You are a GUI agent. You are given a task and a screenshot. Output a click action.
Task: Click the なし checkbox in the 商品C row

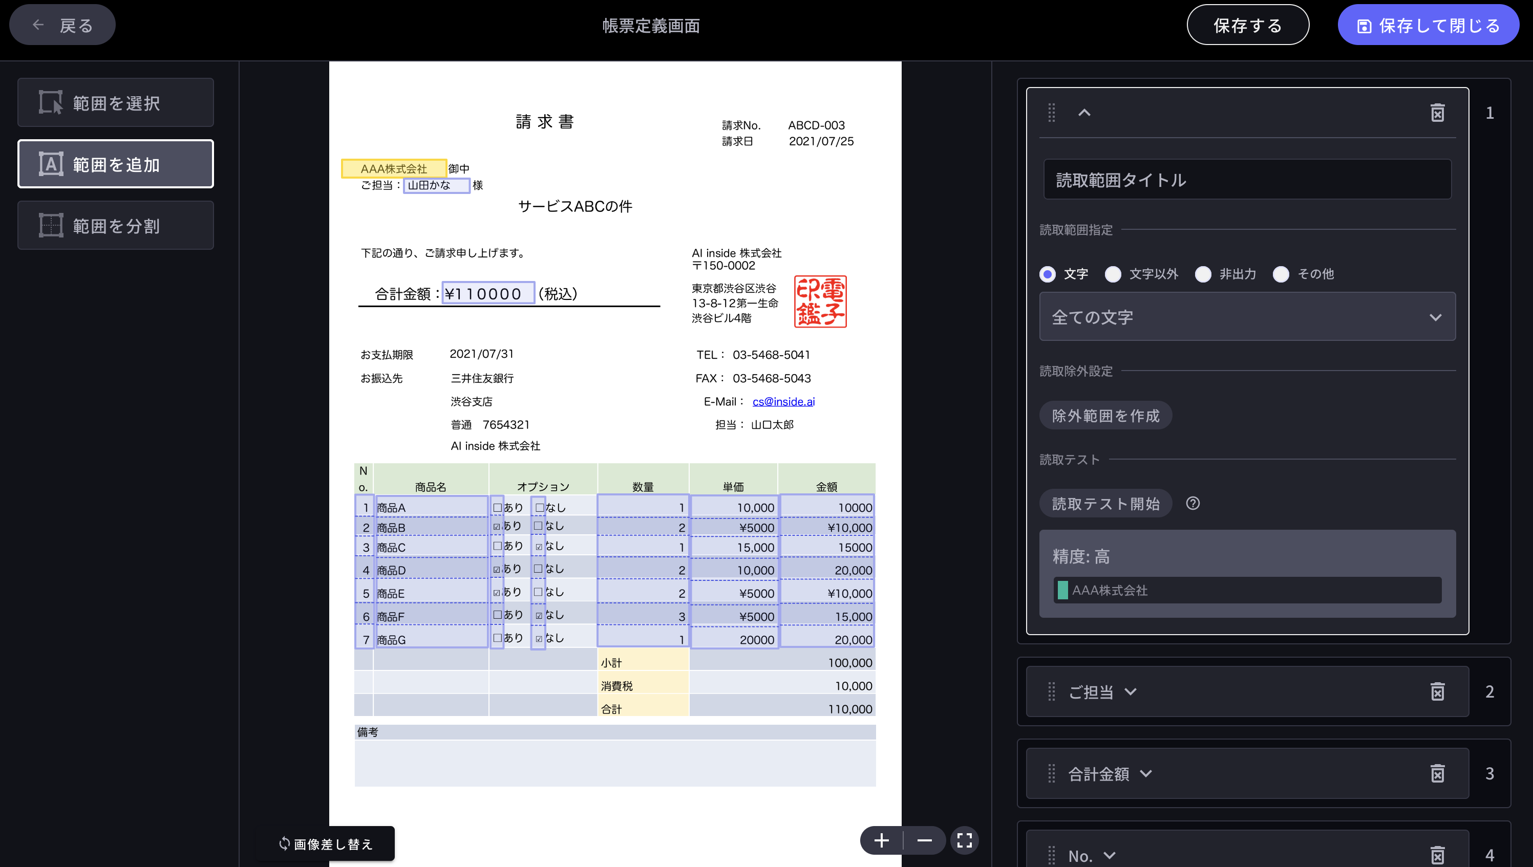tap(539, 547)
